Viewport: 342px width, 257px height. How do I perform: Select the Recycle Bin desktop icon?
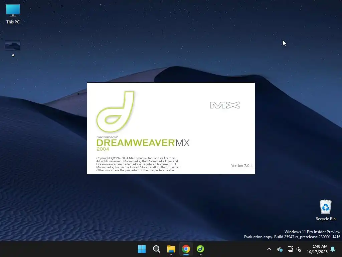click(x=325, y=210)
